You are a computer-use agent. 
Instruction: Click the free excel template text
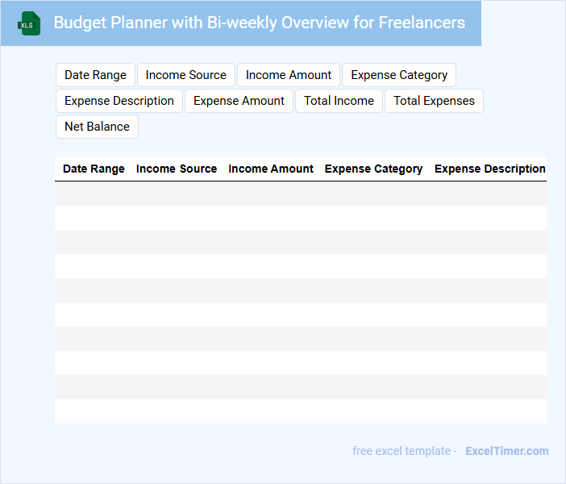point(404,451)
